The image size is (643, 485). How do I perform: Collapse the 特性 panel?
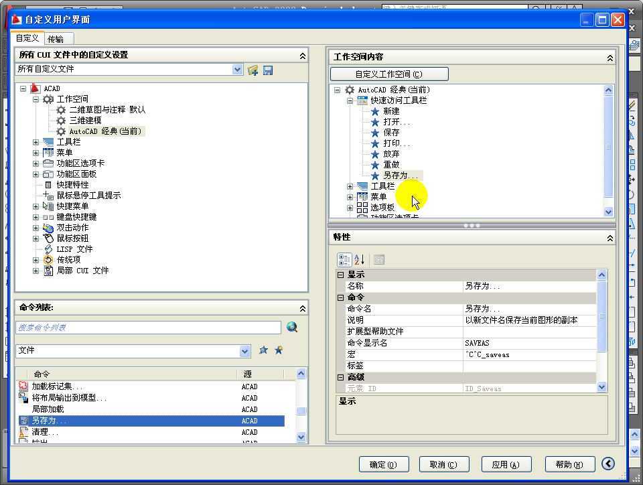[x=610, y=238]
